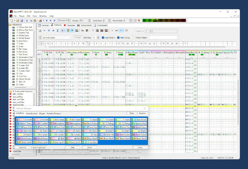Click the new pattern icon in pattern toolbar

[x=40, y=30]
